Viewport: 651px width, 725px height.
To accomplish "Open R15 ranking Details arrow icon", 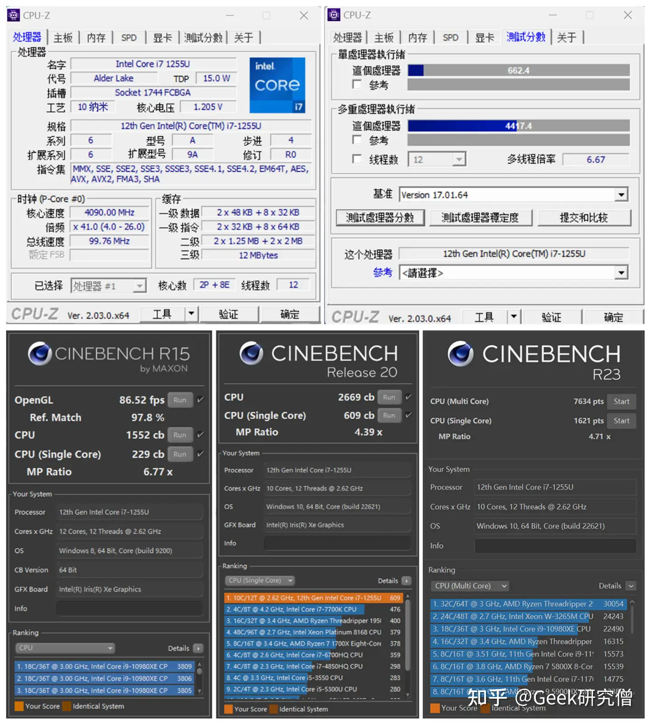I will click(x=198, y=648).
